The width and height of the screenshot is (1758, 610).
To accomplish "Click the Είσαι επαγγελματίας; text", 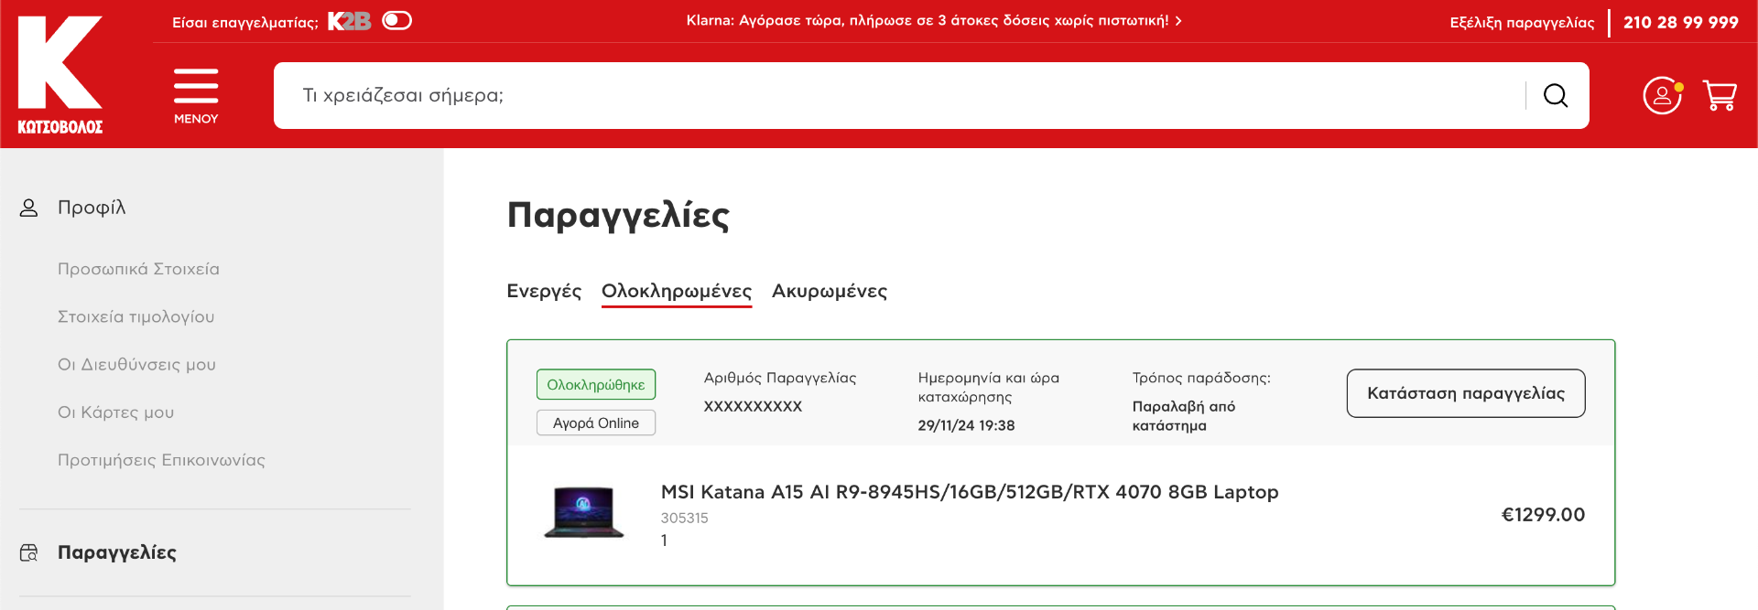I will [245, 22].
